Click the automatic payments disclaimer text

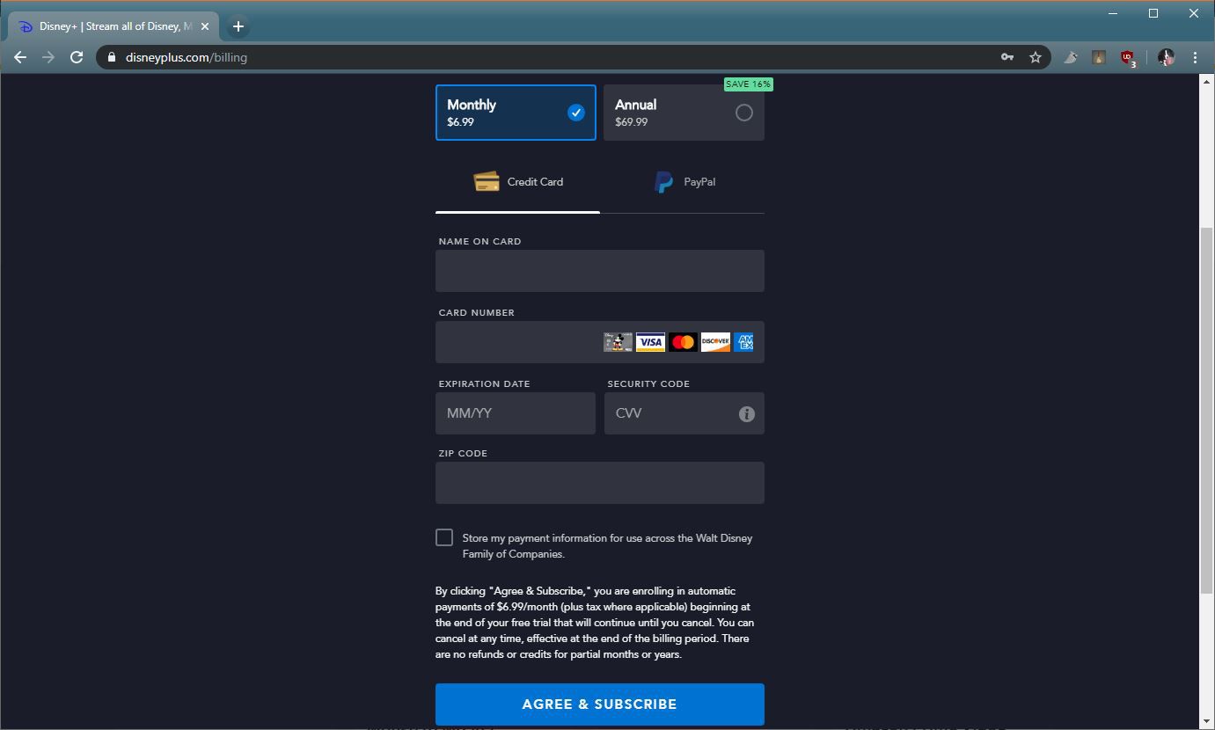(596, 623)
